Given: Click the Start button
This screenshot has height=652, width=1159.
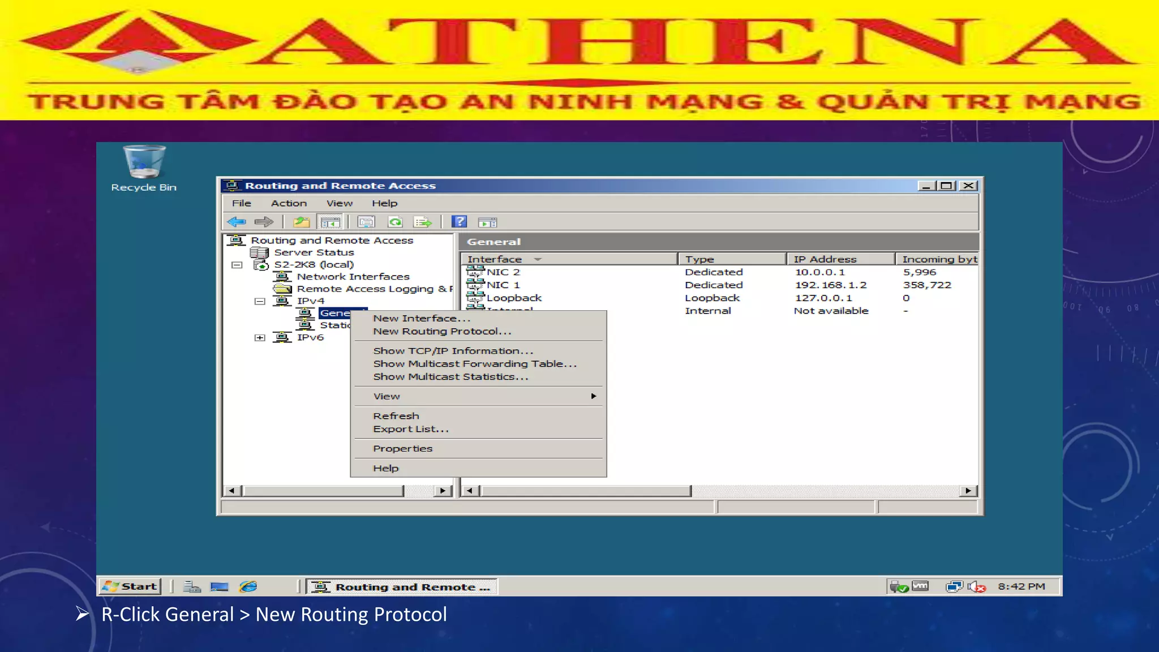Looking at the screenshot, I should pyautogui.click(x=130, y=586).
